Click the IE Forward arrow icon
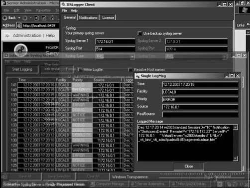This screenshot has width=250, height=188. tap(25, 18)
